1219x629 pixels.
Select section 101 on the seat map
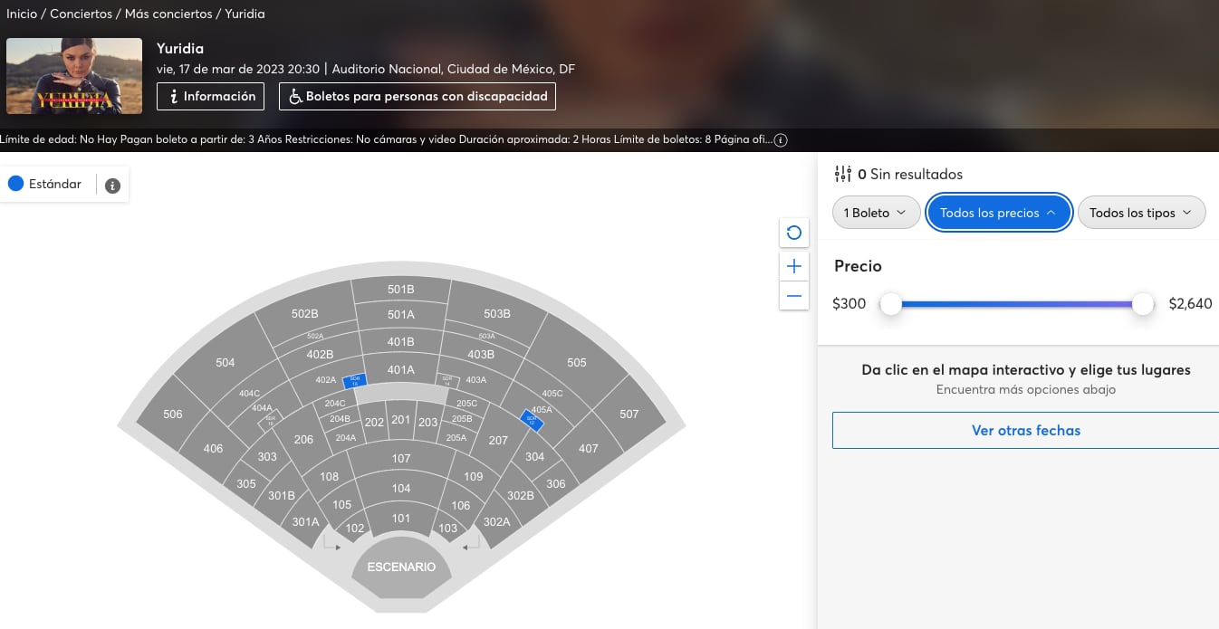point(400,518)
